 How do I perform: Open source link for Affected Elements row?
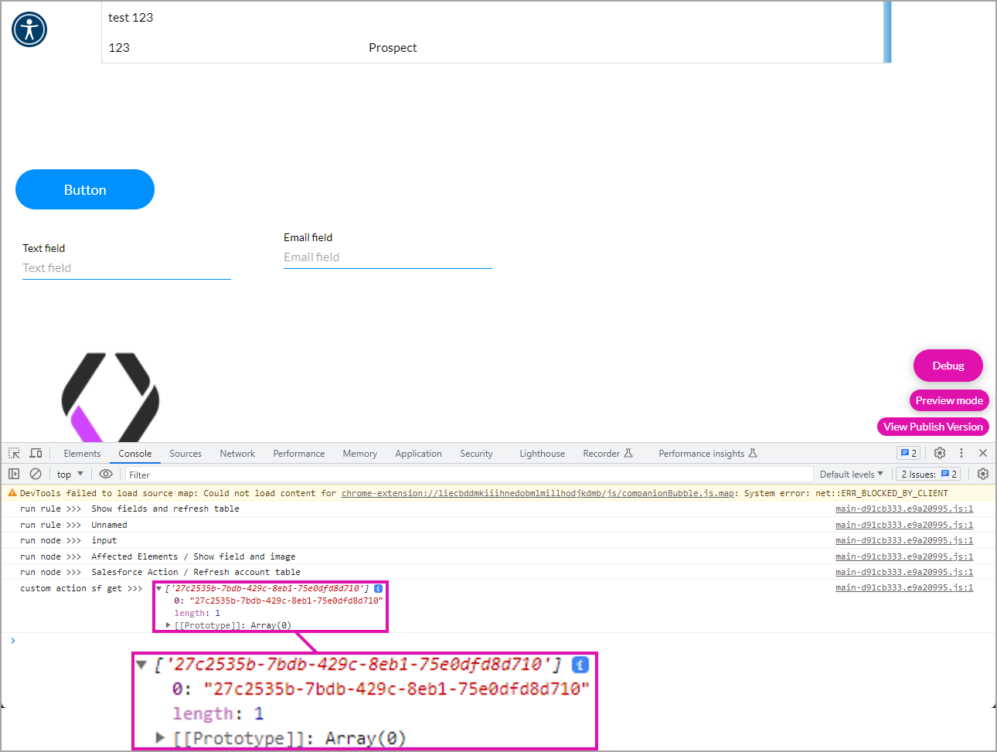coord(904,556)
